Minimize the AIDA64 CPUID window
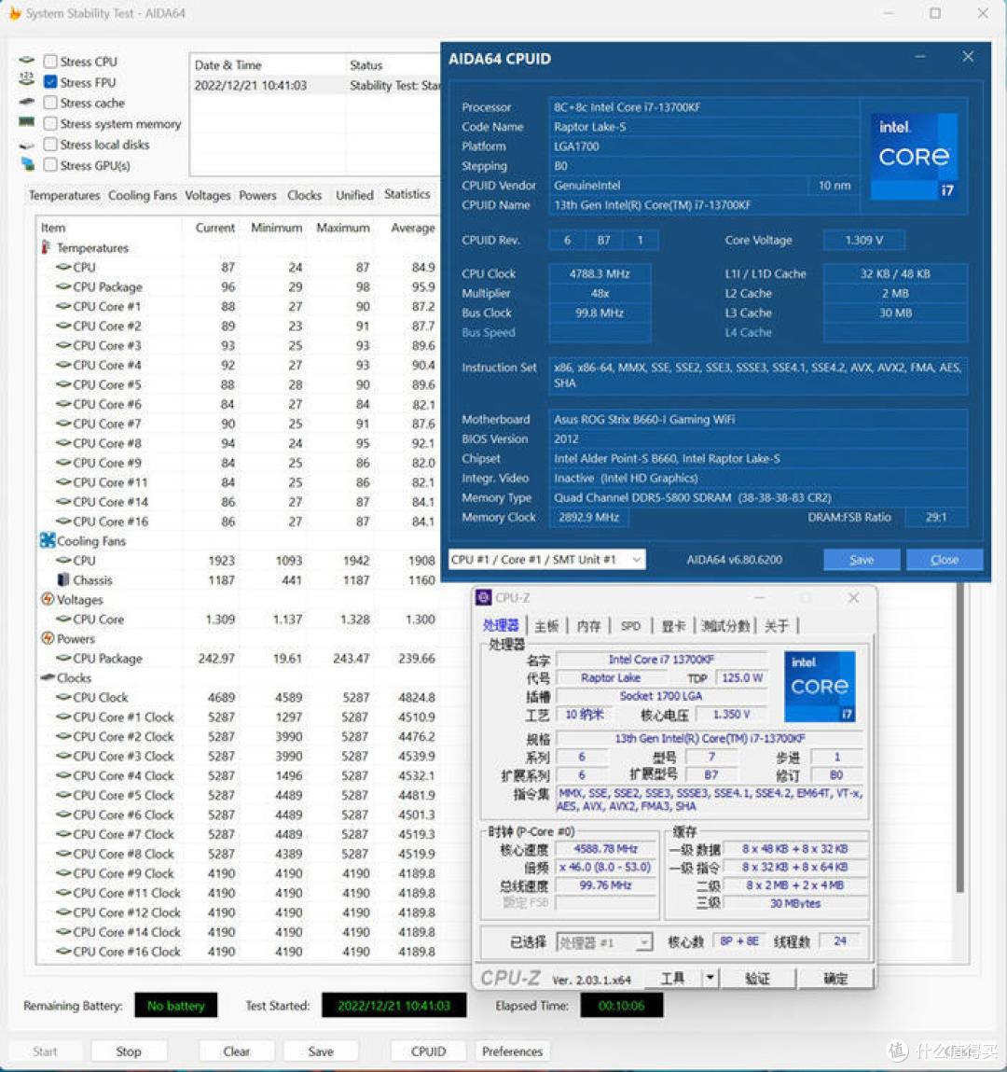Screen dimensions: 1007x1072 pyautogui.click(x=920, y=57)
